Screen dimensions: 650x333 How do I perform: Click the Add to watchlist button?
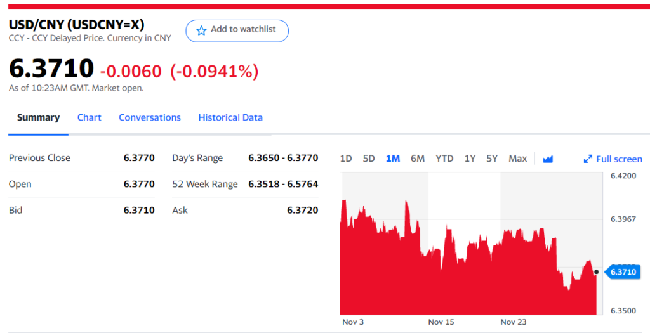point(237,30)
